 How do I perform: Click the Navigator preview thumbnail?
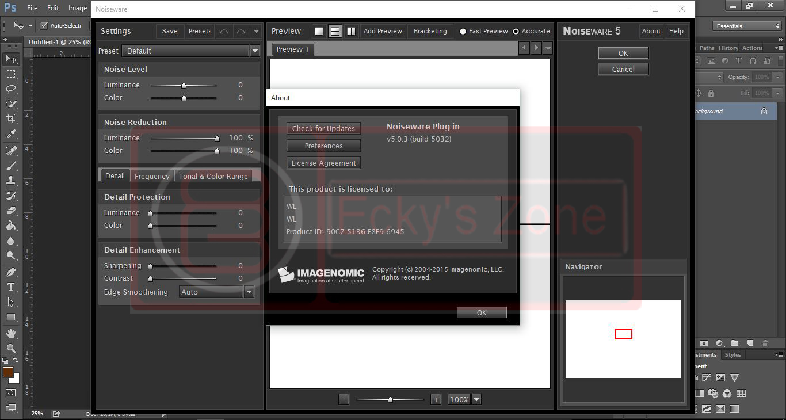coord(623,339)
